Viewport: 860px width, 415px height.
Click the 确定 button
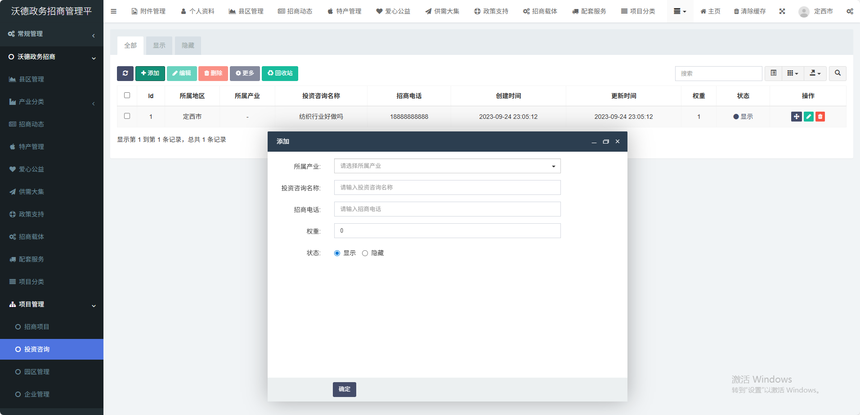tap(344, 389)
